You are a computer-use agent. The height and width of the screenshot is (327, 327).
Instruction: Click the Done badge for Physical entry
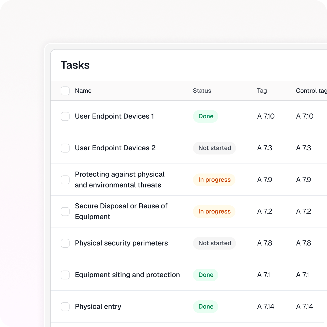pyautogui.click(x=206, y=307)
